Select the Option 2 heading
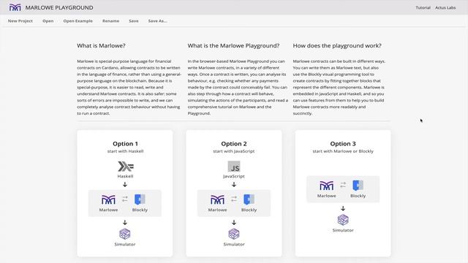Image resolution: width=468 pixels, height=263 pixels. pos(234,144)
